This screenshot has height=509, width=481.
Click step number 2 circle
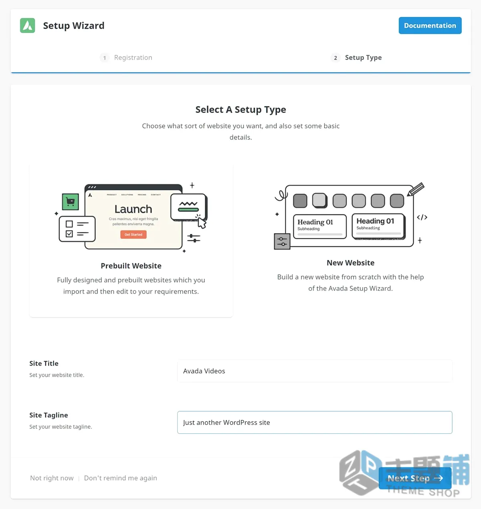[x=335, y=58]
